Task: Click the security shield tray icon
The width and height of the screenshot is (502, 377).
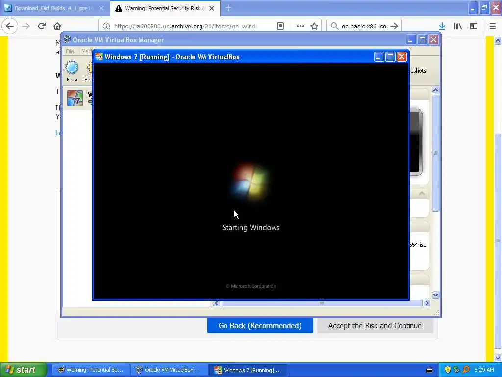Action: (448, 370)
